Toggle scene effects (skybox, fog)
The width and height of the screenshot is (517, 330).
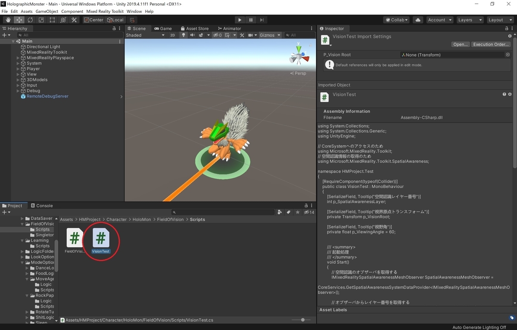coord(201,35)
